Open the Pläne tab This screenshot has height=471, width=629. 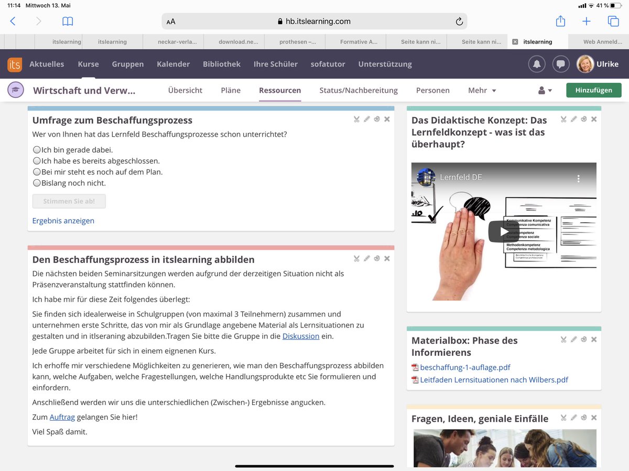pyautogui.click(x=231, y=90)
